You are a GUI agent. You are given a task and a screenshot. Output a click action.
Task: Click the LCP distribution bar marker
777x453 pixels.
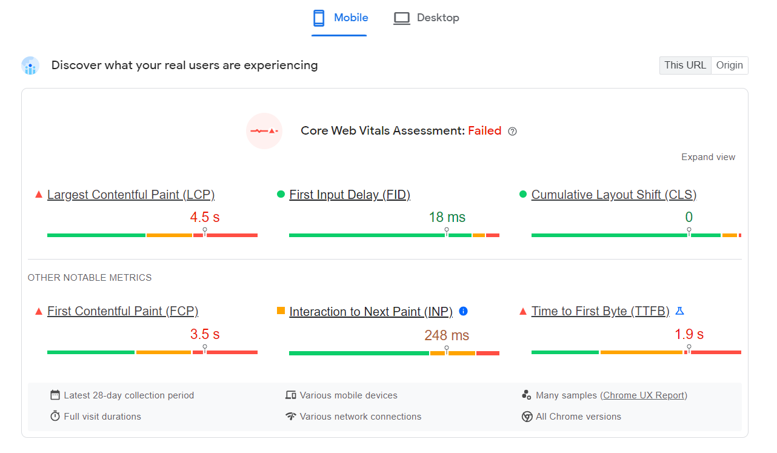click(205, 232)
